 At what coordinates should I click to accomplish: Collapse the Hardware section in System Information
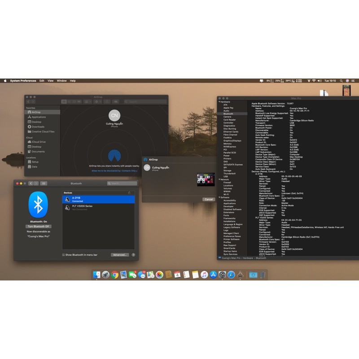tap(219, 102)
